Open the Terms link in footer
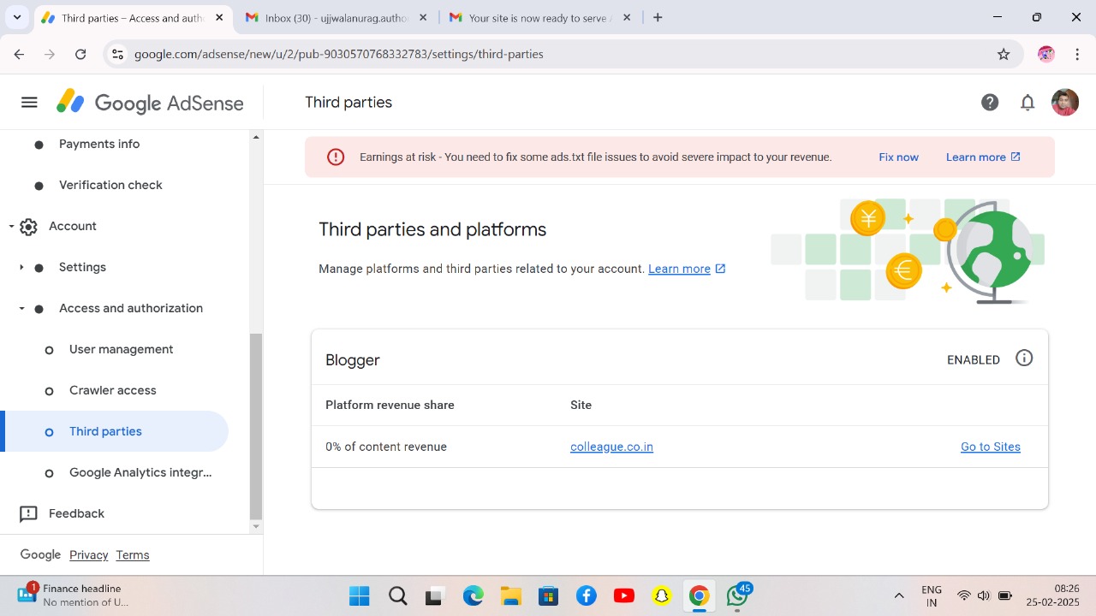This screenshot has height=616, width=1096. [x=133, y=555]
